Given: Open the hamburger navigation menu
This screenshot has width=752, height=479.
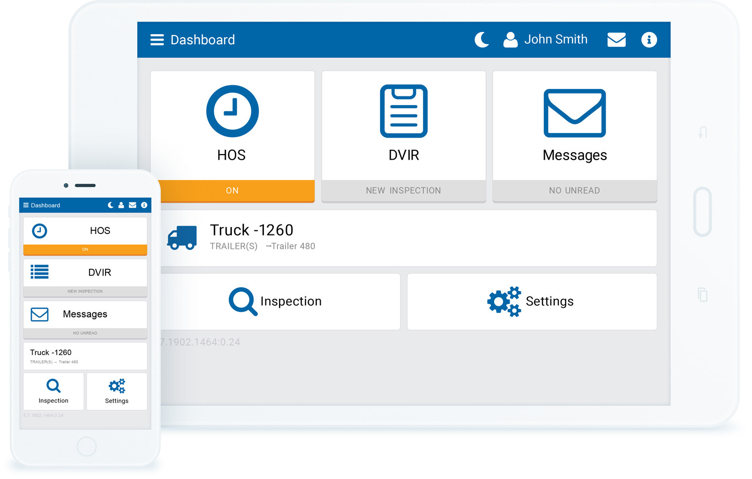Looking at the screenshot, I should click(x=157, y=39).
